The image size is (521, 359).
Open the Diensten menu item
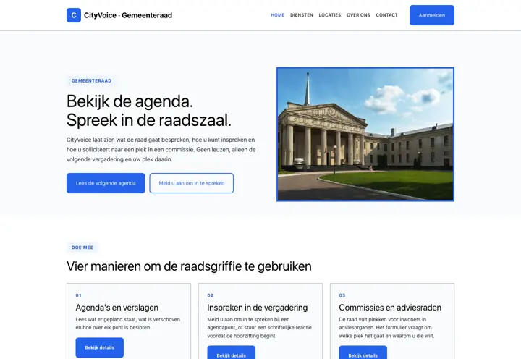pos(301,15)
